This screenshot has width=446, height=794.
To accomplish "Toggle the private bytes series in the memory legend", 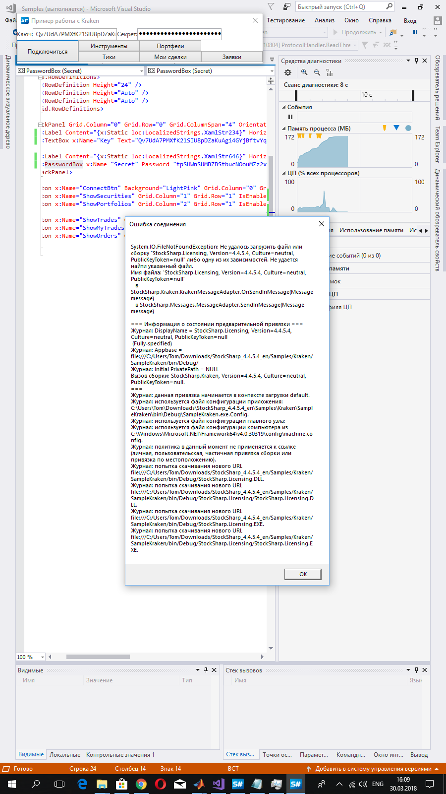I will click(408, 128).
